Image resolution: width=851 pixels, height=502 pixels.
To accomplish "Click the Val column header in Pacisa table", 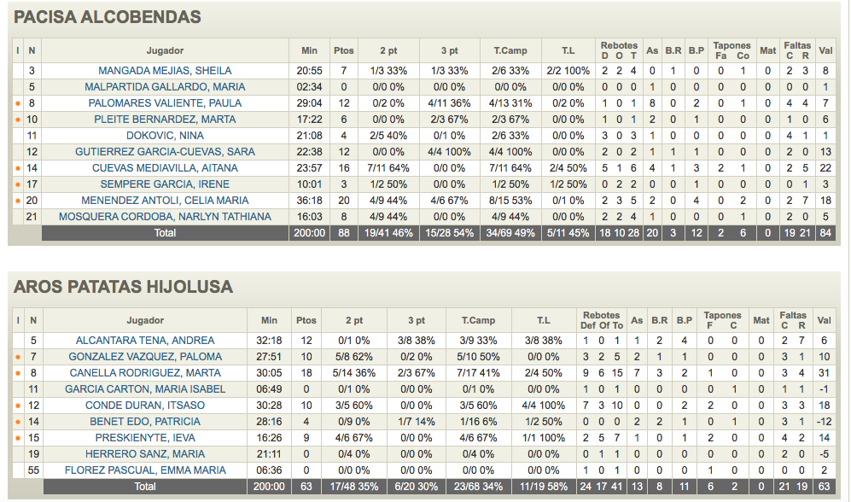I will (x=825, y=50).
